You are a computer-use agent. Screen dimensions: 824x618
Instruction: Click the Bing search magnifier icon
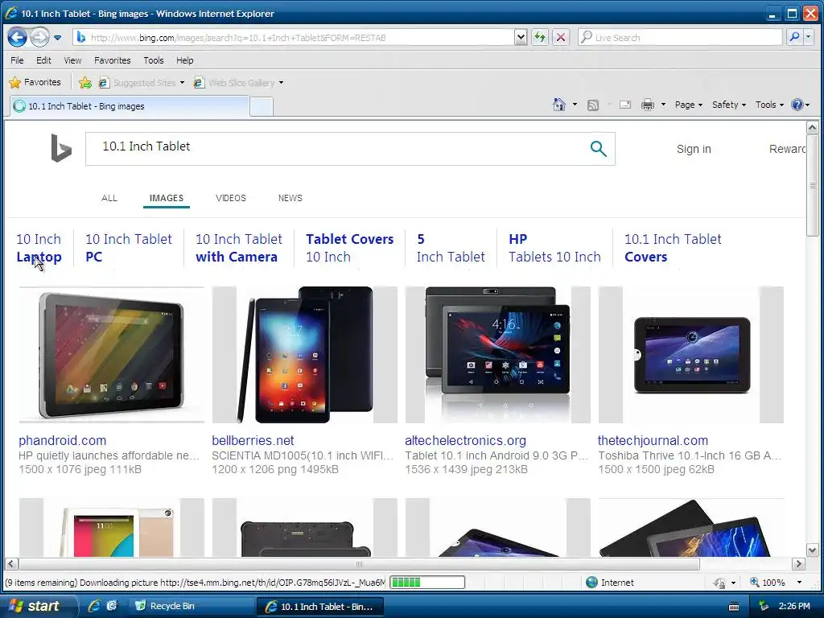[598, 149]
